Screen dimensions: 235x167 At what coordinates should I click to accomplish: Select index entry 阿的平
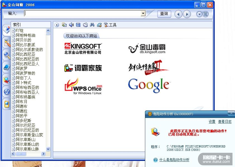pyautogui.click(x=20, y=116)
